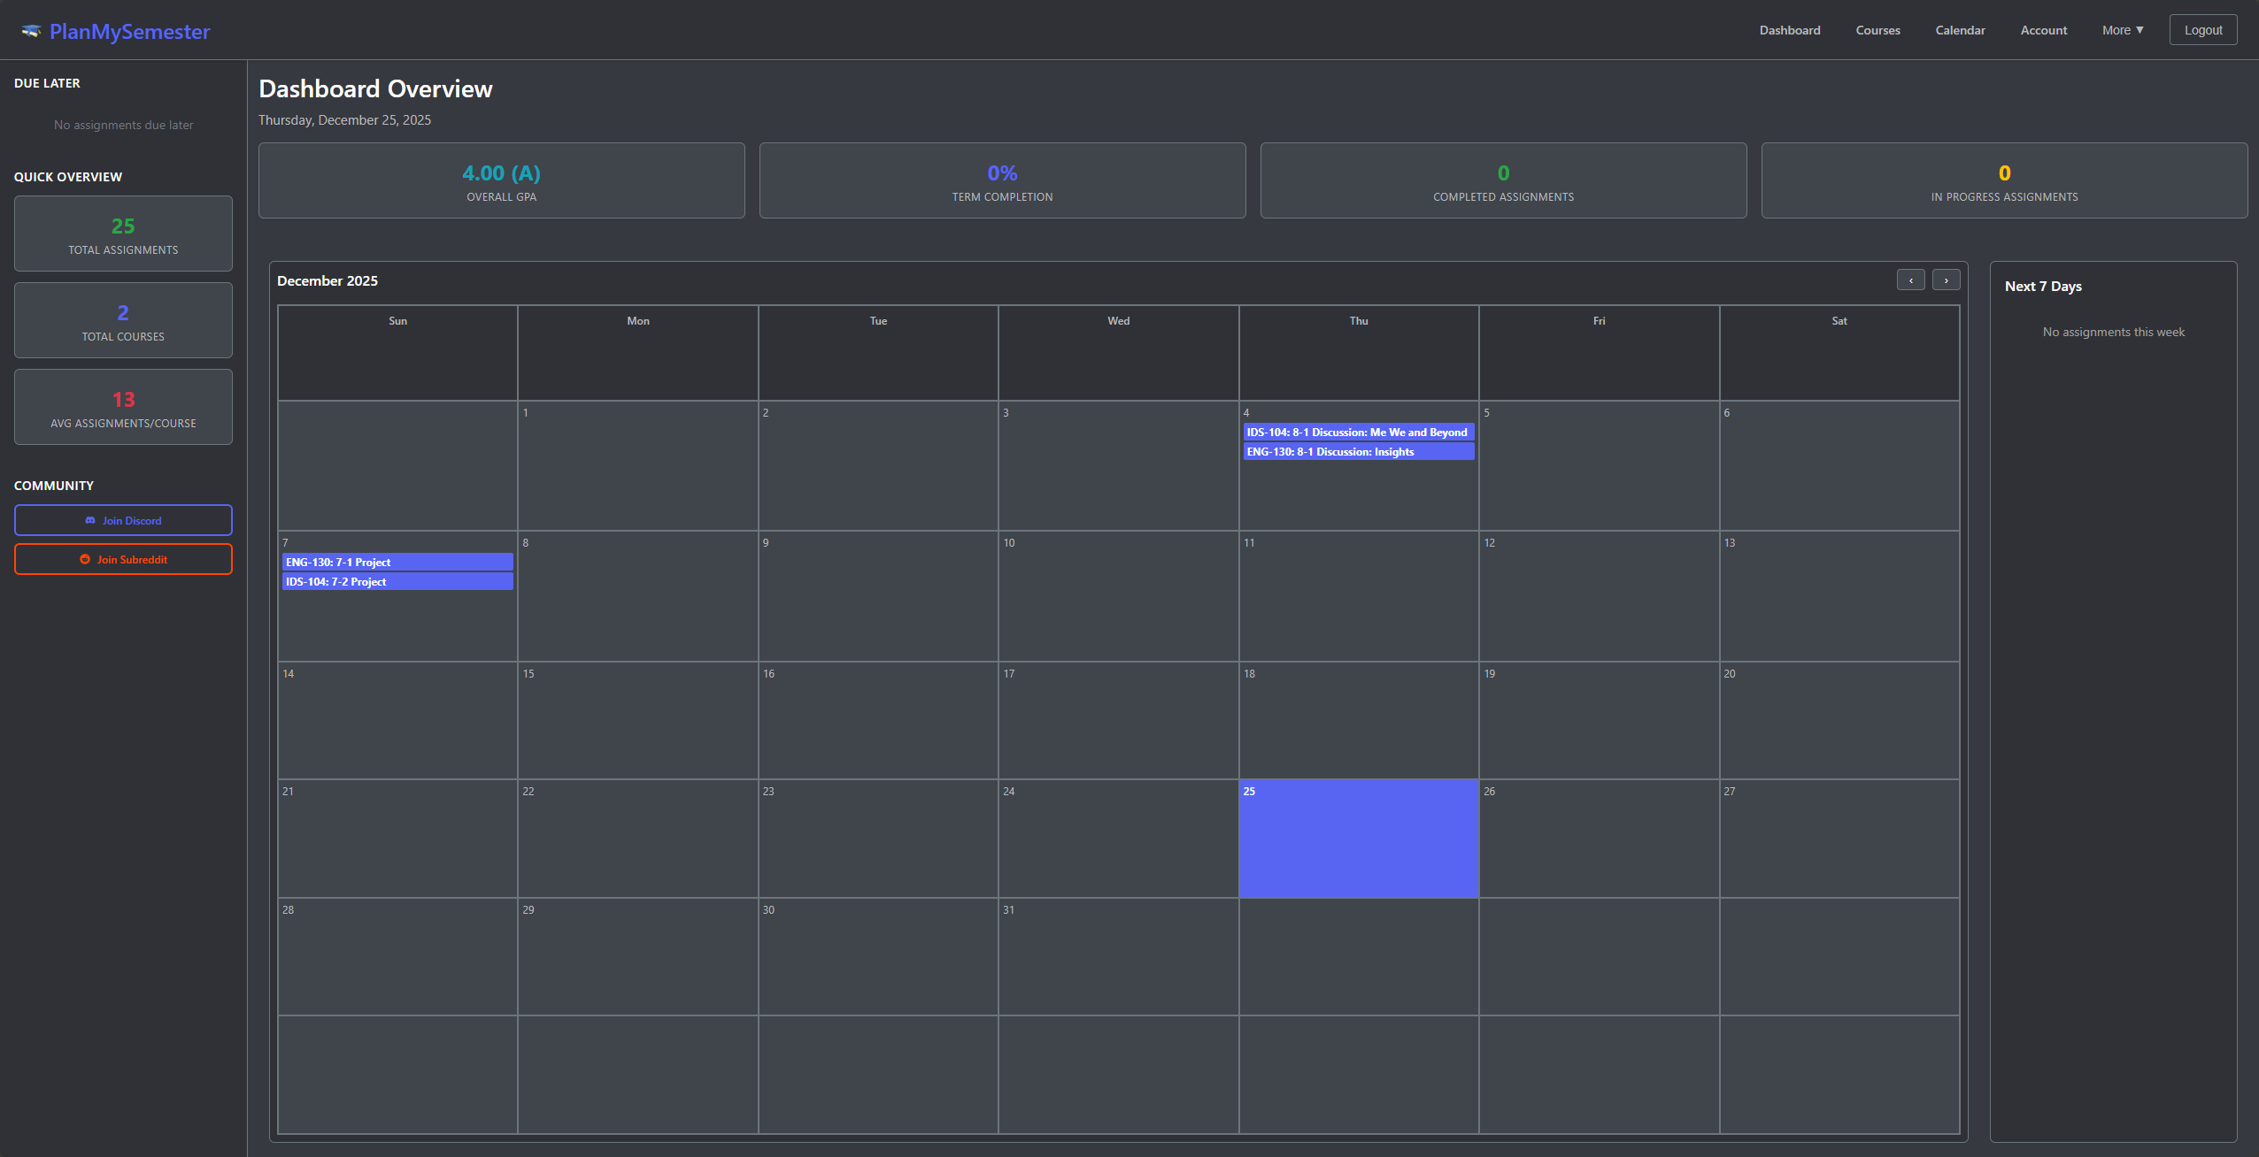Select the IDS-104 7-2 Project event

coord(397,581)
